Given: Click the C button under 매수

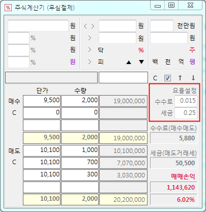Looking at the screenshot, I should pyautogui.click(x=14, y=113).
